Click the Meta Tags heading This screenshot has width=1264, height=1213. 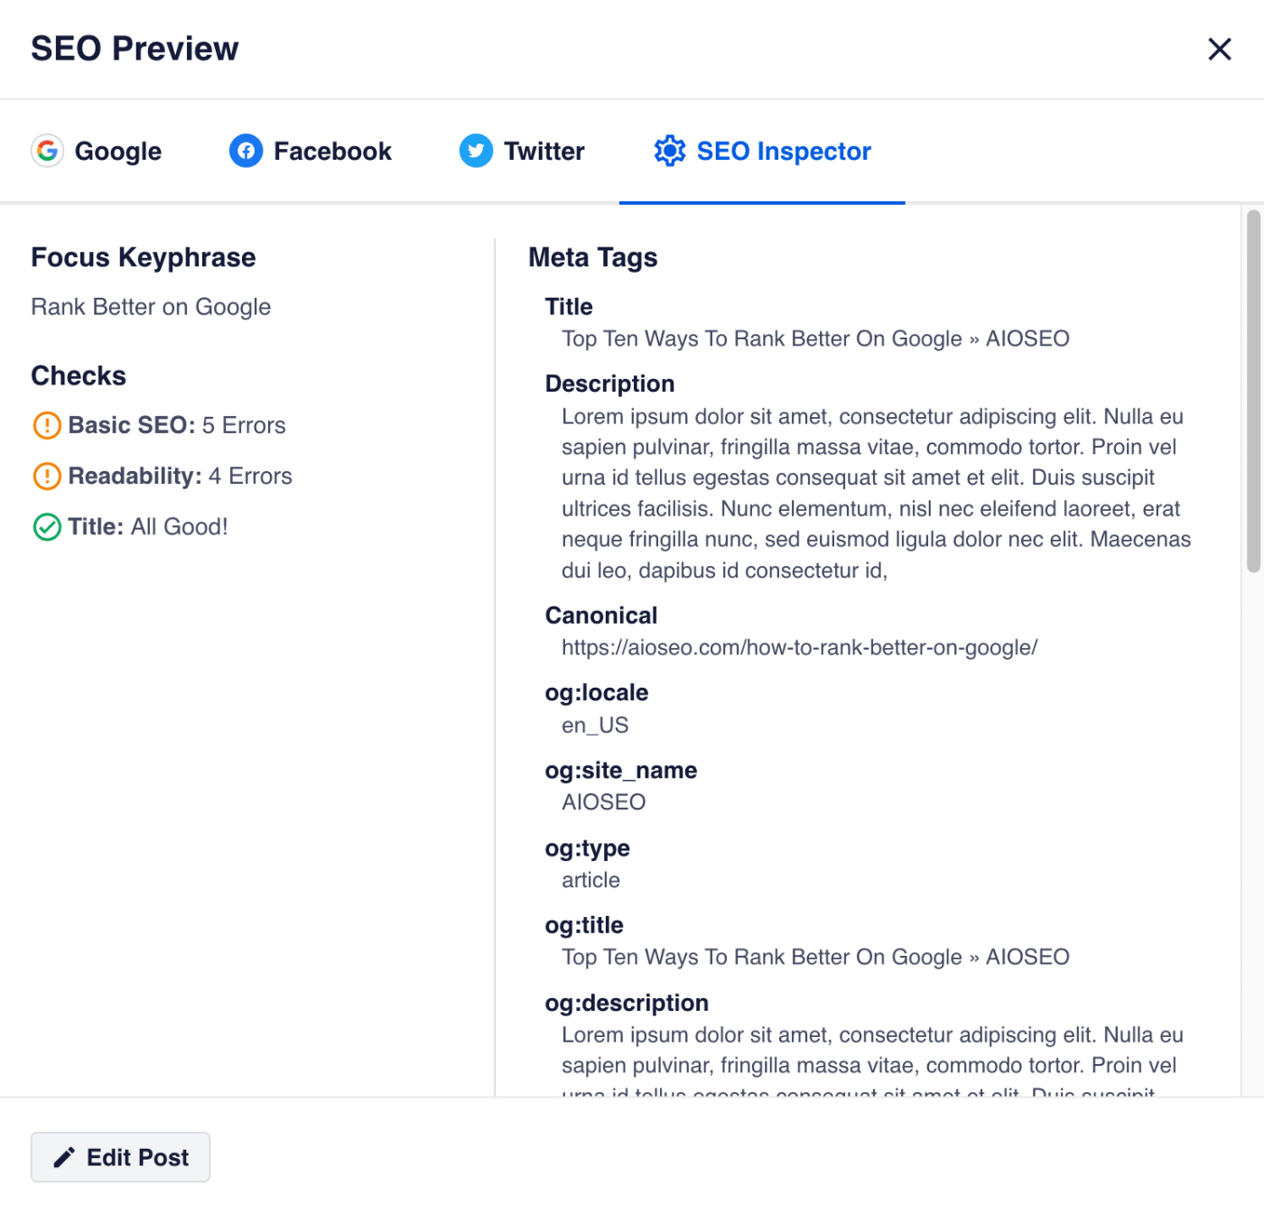(593, 258)
